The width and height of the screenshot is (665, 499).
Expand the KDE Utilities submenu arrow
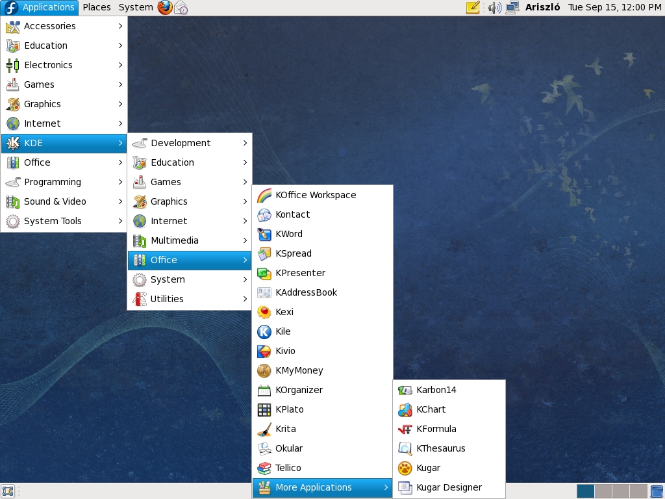coord(245,299)
